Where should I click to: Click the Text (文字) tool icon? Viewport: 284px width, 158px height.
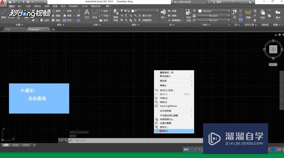pyautogui.click(x=87, y=13)
